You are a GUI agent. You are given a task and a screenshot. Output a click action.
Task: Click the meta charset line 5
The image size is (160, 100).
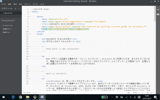55,19
